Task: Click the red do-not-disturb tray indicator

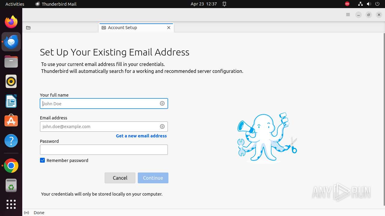Action: tap(347, 4)
